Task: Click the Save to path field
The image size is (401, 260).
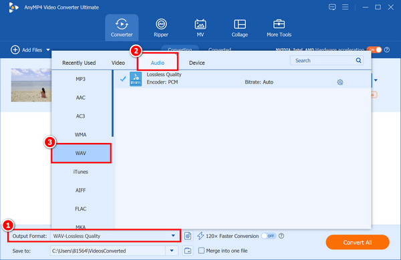Action: pos(108,251)
